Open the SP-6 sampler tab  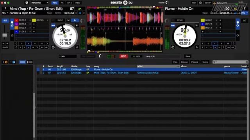[x=70, y=3]
